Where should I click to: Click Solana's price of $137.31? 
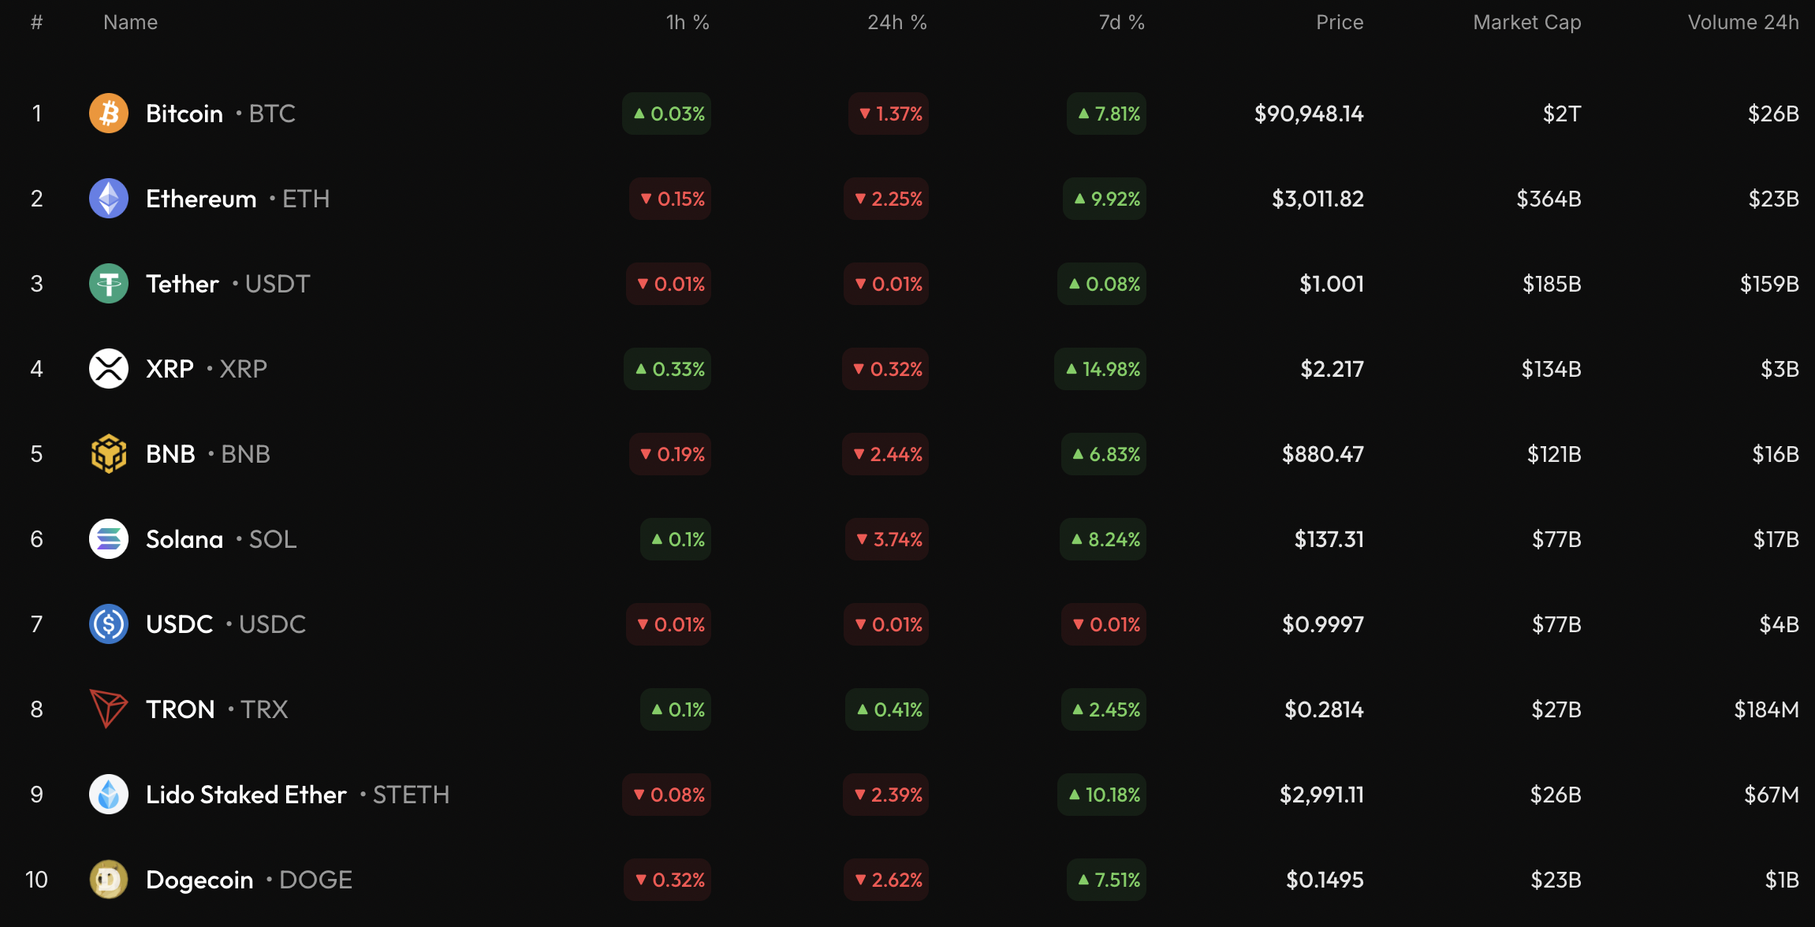click(x=1329, y=539)
